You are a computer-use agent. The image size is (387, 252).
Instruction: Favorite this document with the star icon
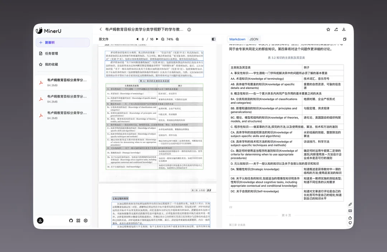click(328, 29)
